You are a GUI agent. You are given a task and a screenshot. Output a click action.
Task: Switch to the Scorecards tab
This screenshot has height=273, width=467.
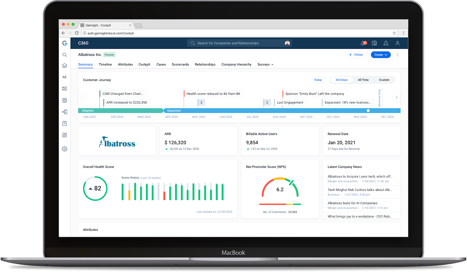tap(180, 65)
